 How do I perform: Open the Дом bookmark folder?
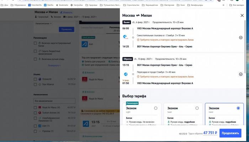tap(4, 5)
